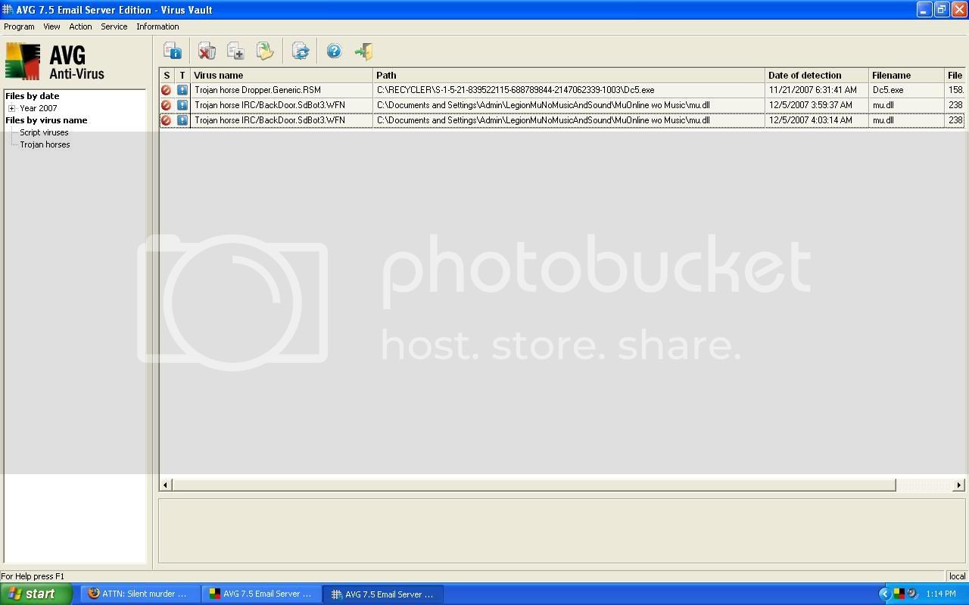The image size is (969, 605).
Task: Click the C:\RECYCLER path for Dc5.exe
Action: (x=516, y=90)
